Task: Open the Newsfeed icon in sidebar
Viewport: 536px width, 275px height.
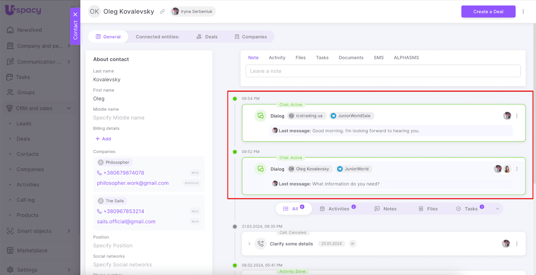Action: [10, 30]
